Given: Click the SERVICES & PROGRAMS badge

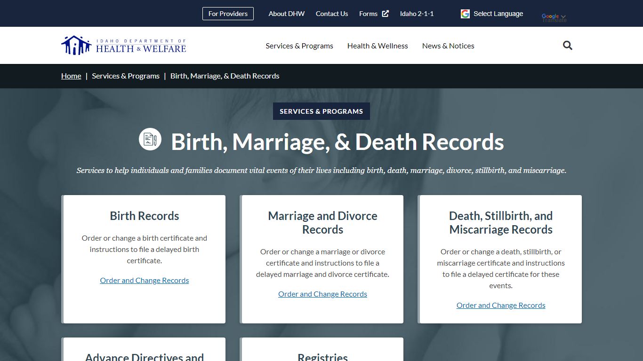Looking at the screenshot, I should coord(321,111).
